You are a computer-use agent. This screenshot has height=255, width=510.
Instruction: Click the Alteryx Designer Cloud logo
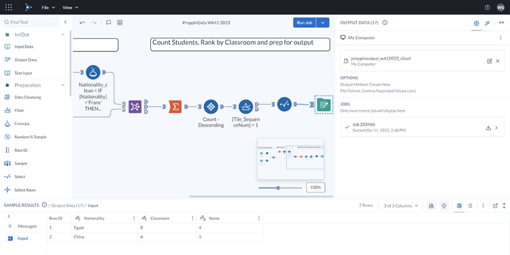[29, 7]
